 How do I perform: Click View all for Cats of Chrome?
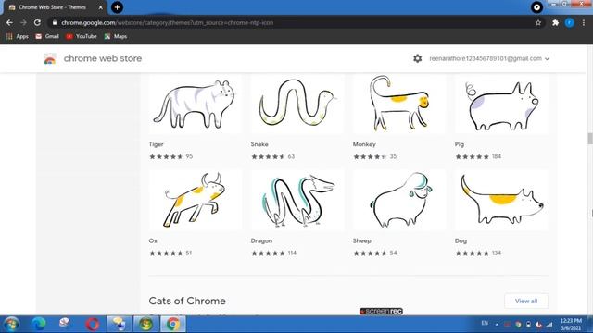click(526, 301)
